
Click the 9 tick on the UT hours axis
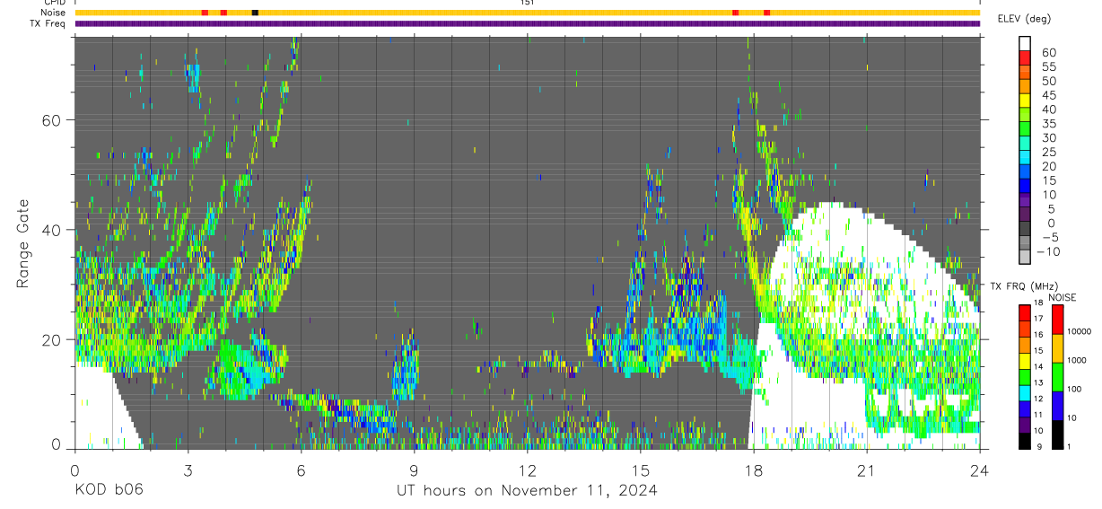(x=414, y=470)
